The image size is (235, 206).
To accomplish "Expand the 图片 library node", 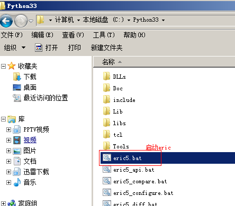I will point(8,151).
